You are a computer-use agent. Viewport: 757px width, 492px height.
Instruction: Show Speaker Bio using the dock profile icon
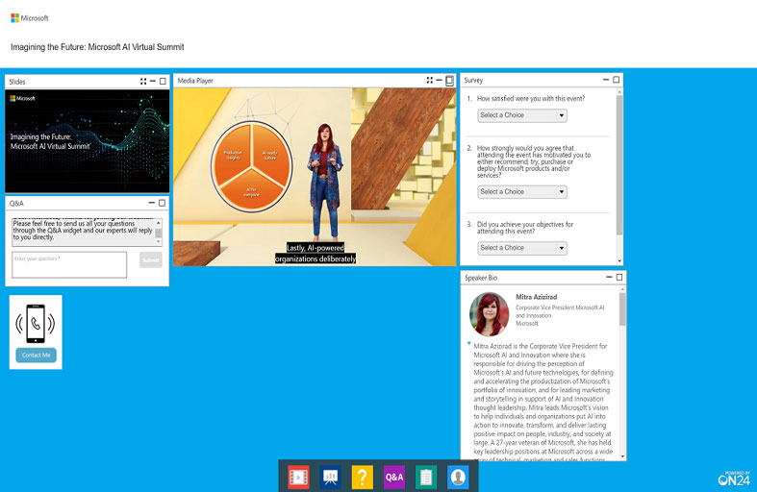458,476
